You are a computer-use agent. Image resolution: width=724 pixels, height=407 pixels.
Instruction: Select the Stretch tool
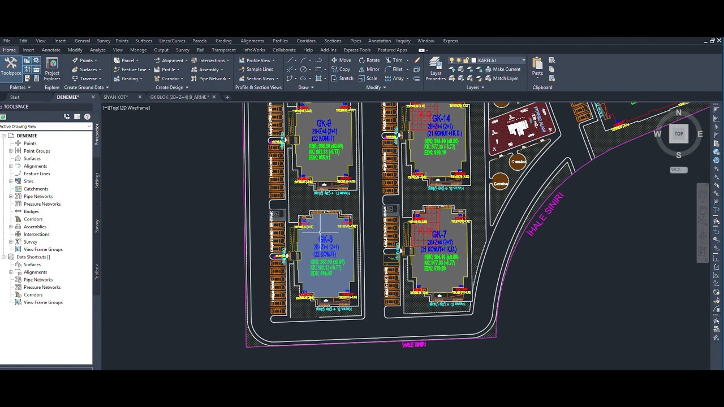[x=342, y=79]
